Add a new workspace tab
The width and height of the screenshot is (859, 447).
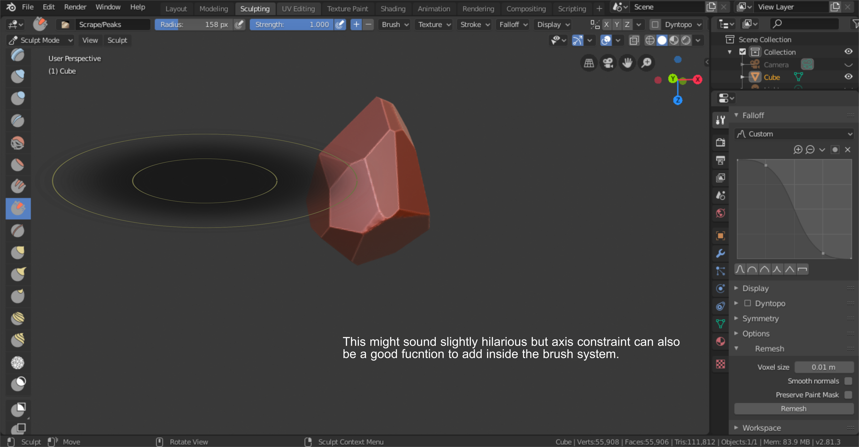(599, 9)
